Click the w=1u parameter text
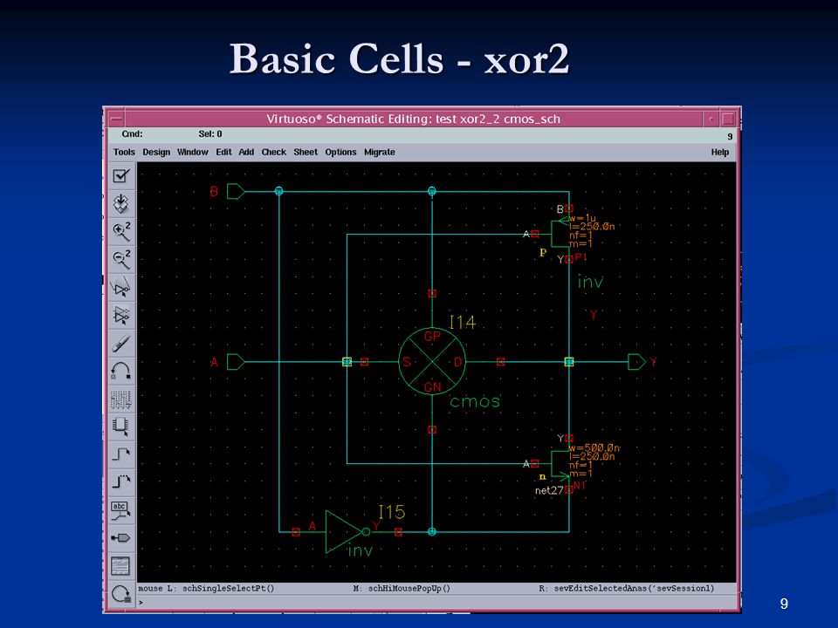 (x=581, y=218)
